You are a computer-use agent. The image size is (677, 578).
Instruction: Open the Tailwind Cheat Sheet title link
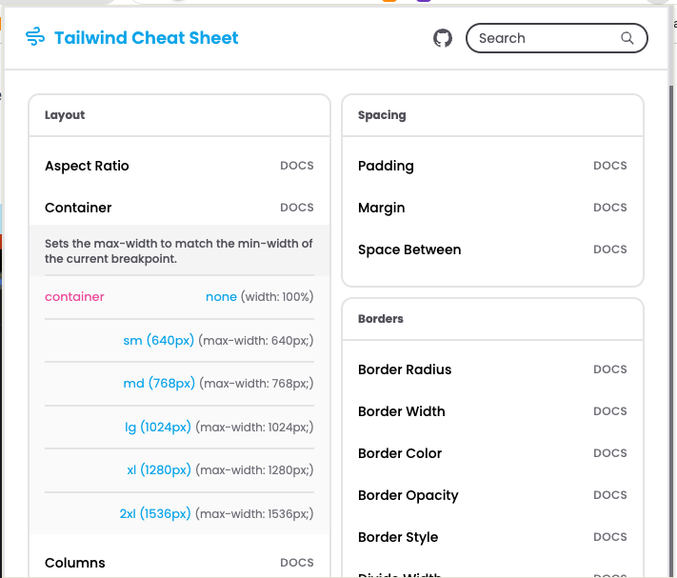pyautogui.click(x=146, y=37)
